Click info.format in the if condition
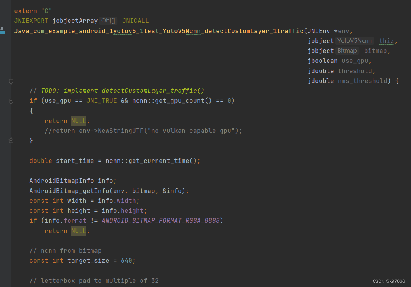Screen dimensions: 411x287 click(x=66, y=221)
